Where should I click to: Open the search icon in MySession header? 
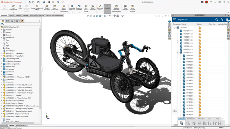coord(216,19)
